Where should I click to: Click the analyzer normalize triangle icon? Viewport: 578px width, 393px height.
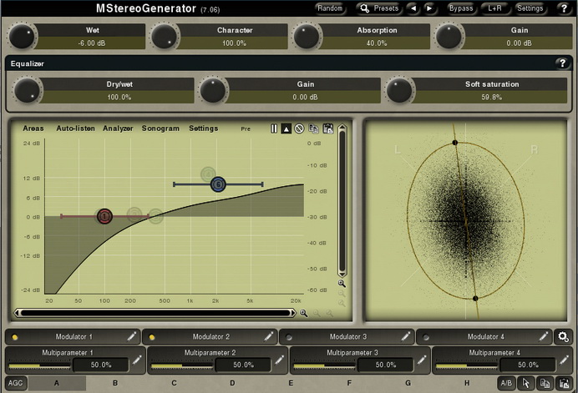(x=286, y=128)
